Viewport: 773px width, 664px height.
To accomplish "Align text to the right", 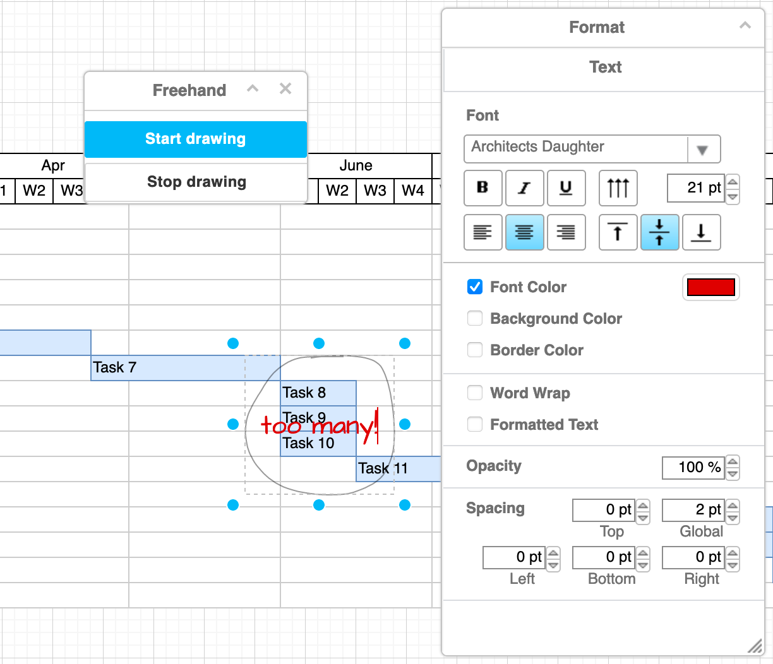I will pos(566,232).
